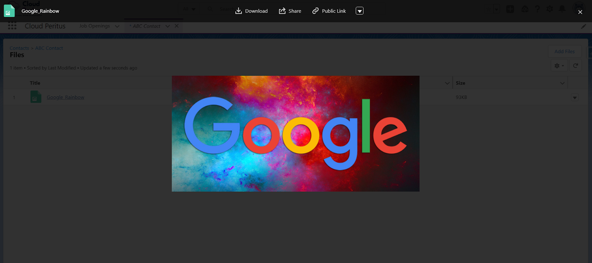This screenshot has height=263, width=592.
Task: Open the Notifications bell icon
Action: pos(562,9)
